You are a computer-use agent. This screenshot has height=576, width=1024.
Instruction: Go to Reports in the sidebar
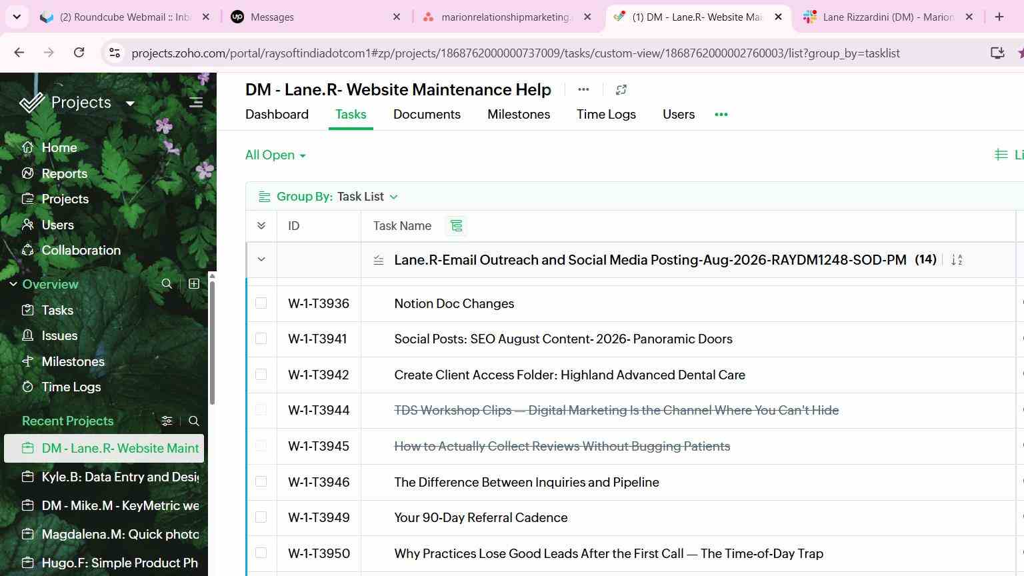pyautogui.click(x=65, y=173)
